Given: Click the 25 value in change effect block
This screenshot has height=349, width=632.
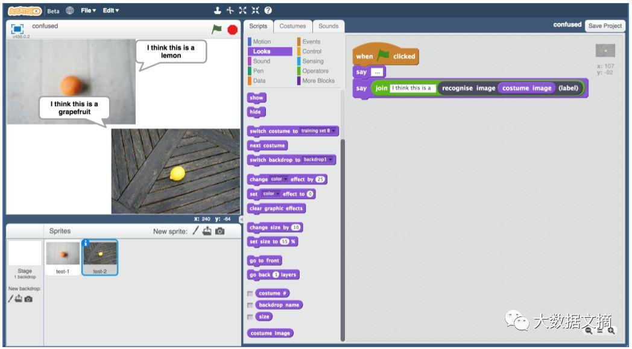Looking at the screenshot, I should [x=320, y=180].
